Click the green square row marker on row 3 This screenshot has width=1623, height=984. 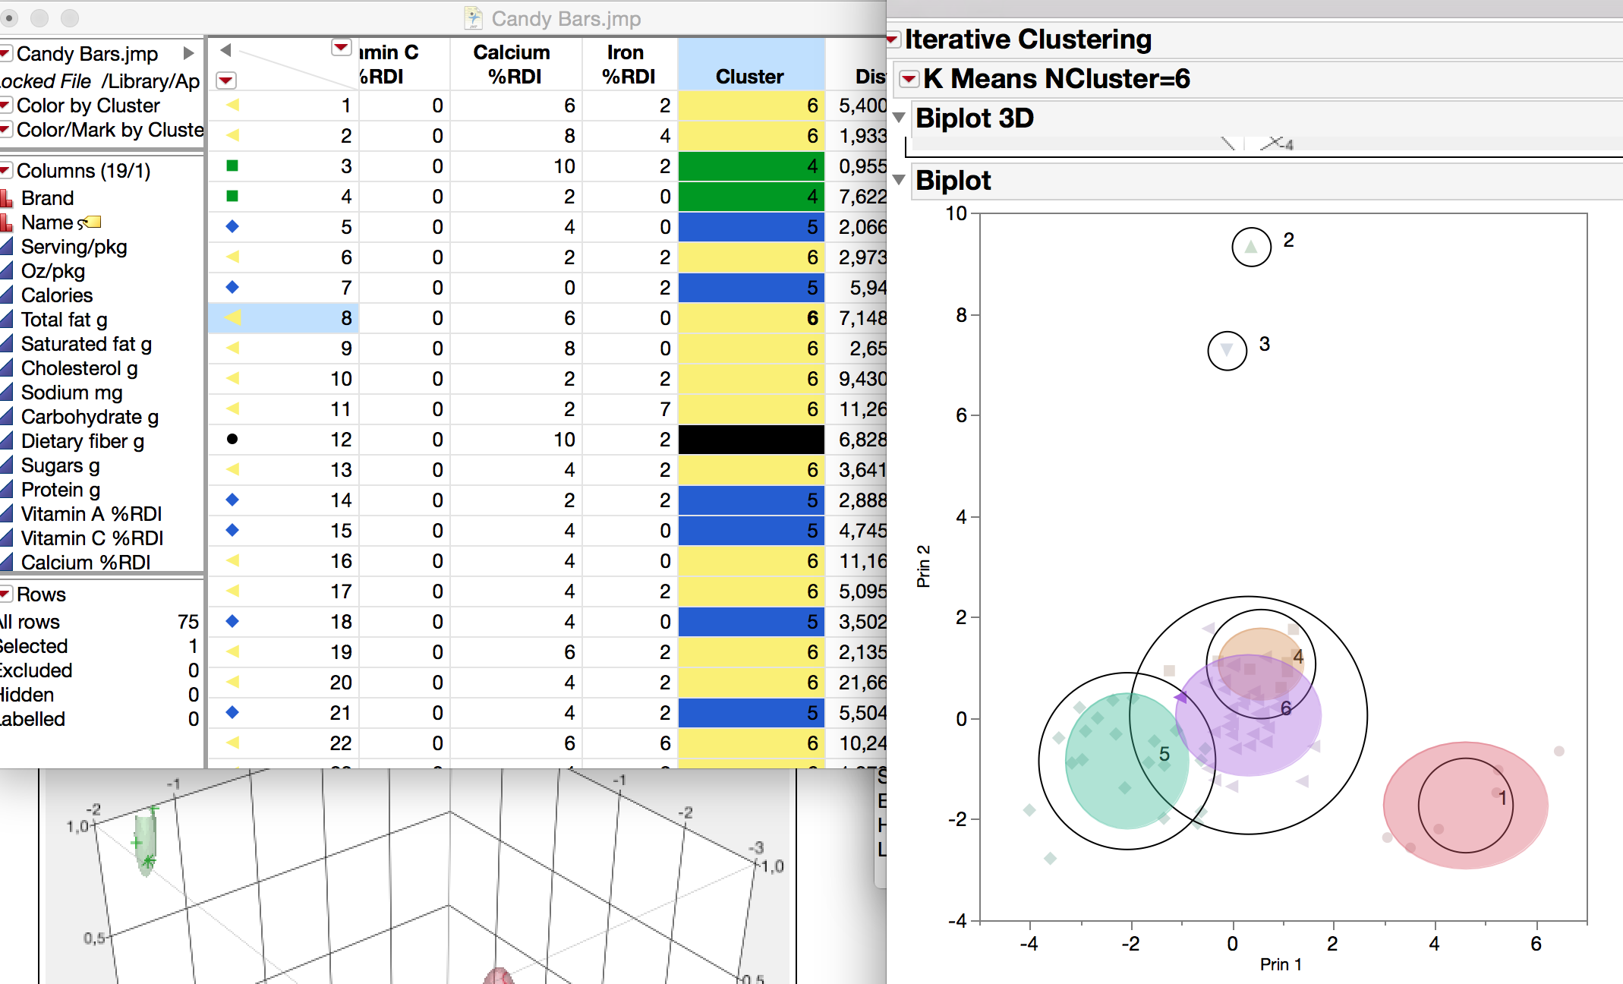232,166
